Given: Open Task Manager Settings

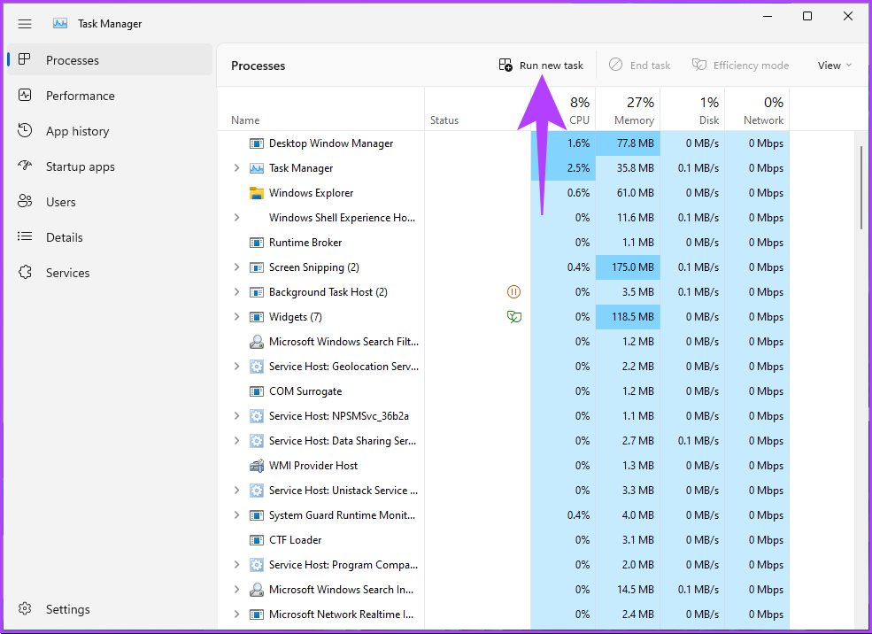Looking at the screenshot, I should [110, 609].
